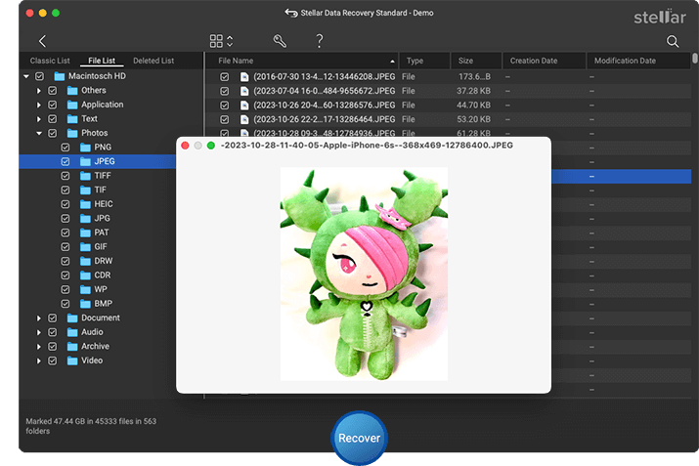The height and width of the screenshot is (466, 699).
Task: Expand the Document folder
Action: (x=39, y=318)
